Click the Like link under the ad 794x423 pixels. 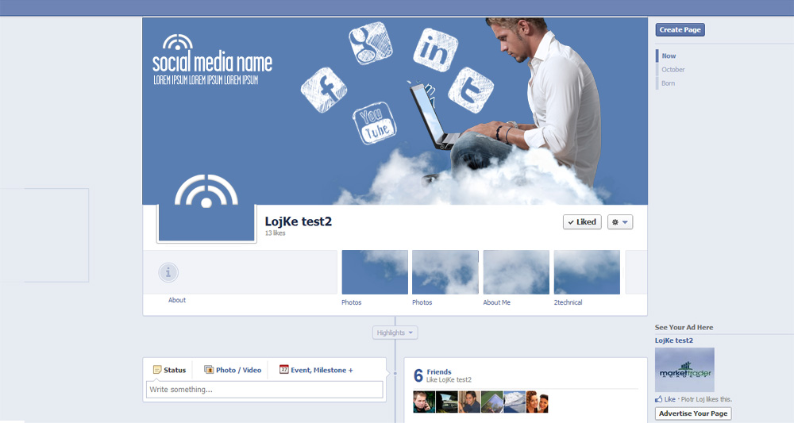pyautogui.click(x=669, y=399)
